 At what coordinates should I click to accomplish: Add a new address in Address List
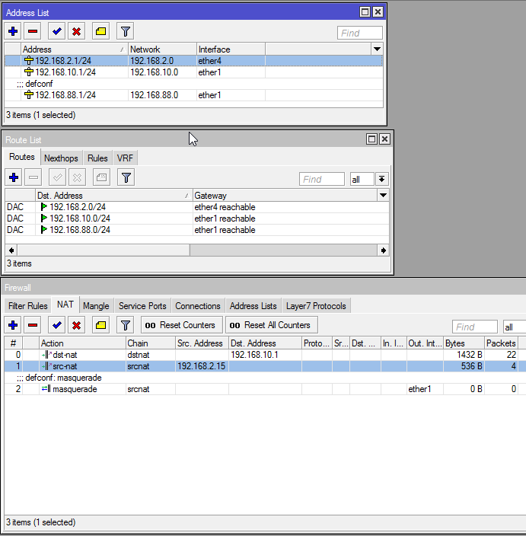[13, 31]
